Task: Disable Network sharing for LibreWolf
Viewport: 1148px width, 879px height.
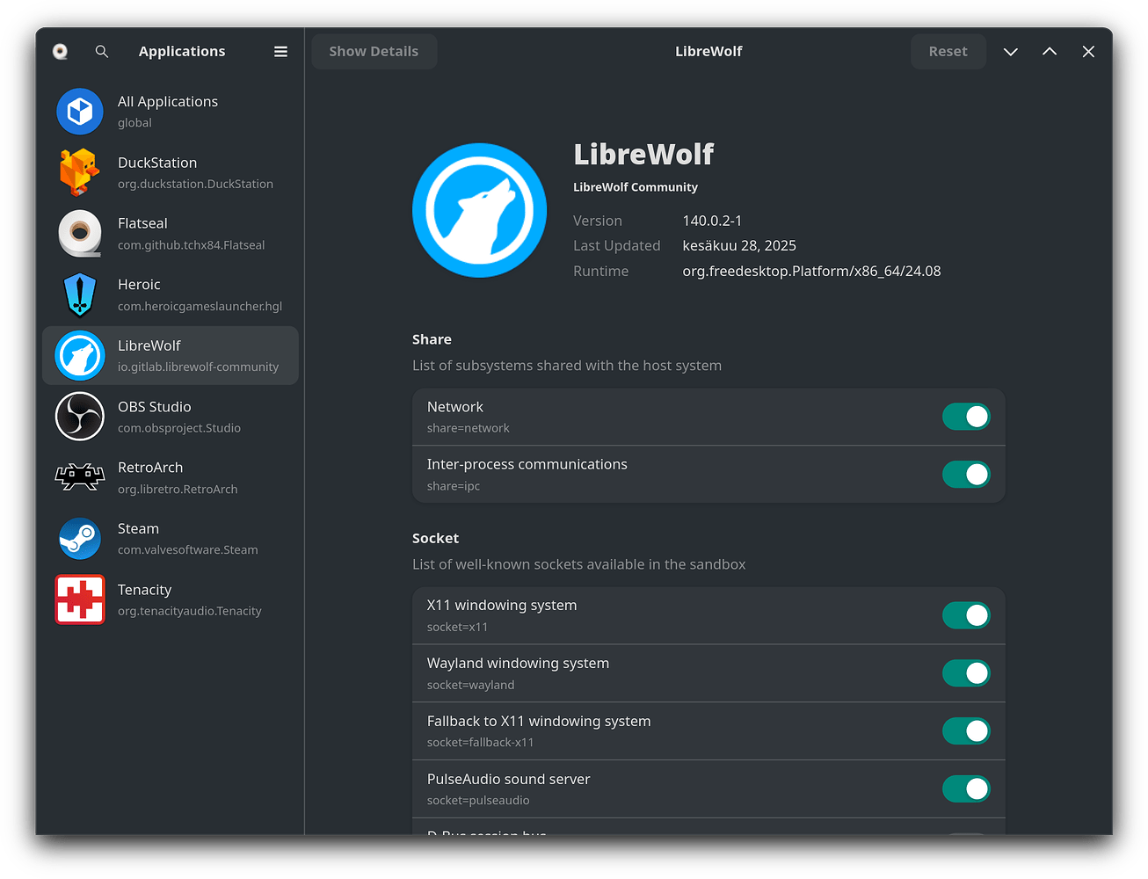Action: tap(966, 417)
